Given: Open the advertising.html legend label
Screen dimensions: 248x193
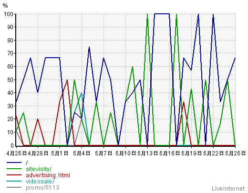Looking at the screenshot, I should click(48, 175).
